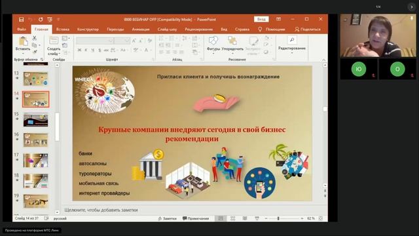Click the bold Ж formatting icon
The height and width of the screenshot is (236, 419).
(x=79, y=50)
